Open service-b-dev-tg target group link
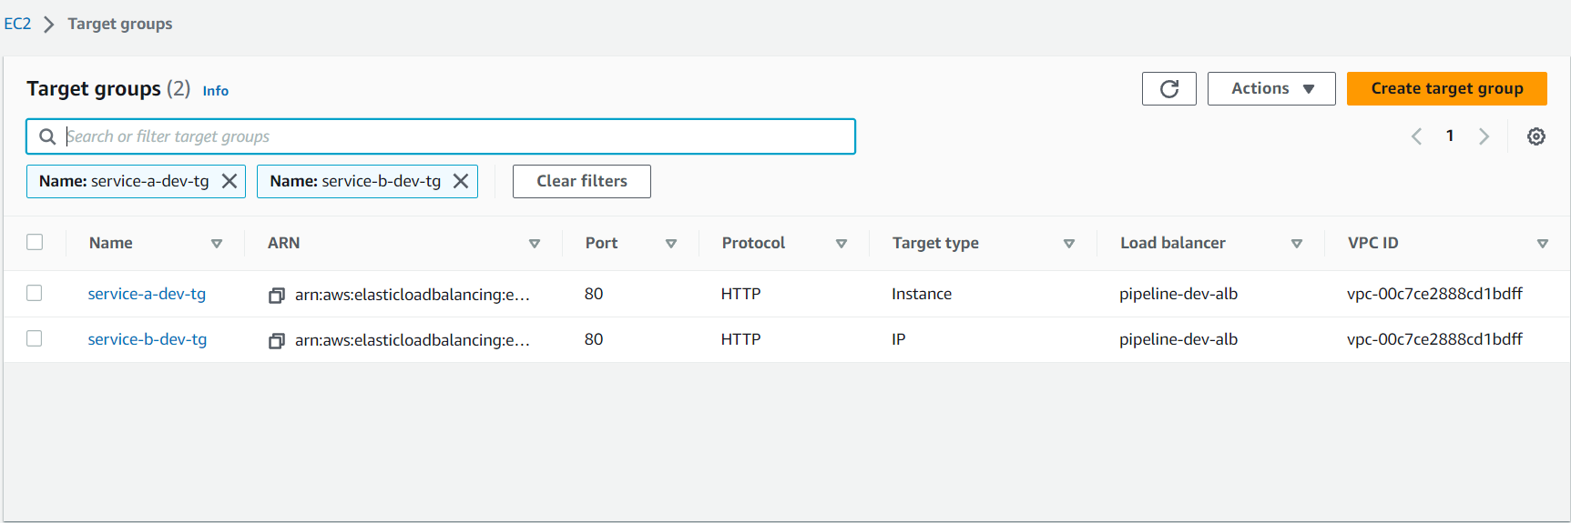This screenshot has height=523, width=1571. 148,339
